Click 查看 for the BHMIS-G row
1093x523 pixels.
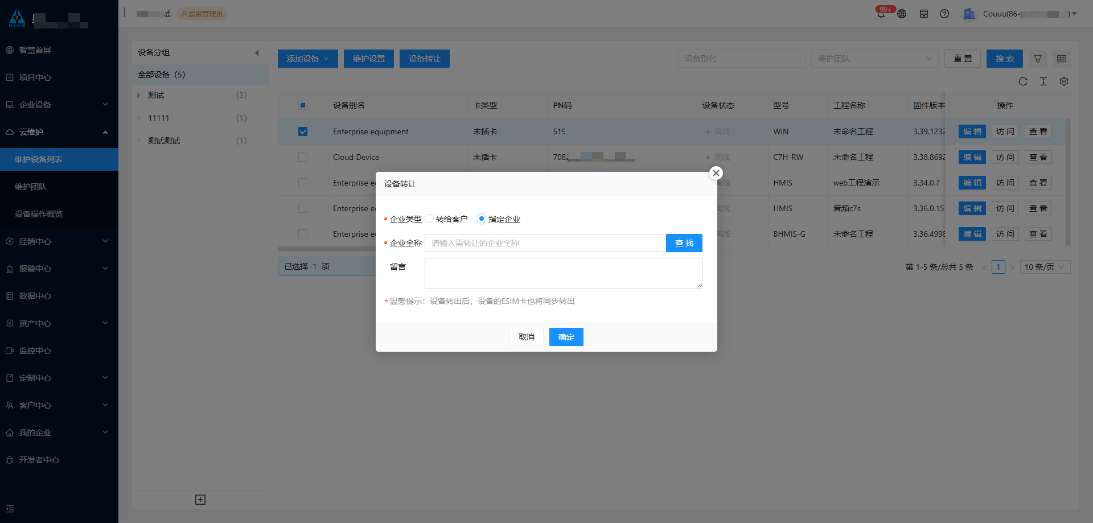click(x=1038, y=234)
